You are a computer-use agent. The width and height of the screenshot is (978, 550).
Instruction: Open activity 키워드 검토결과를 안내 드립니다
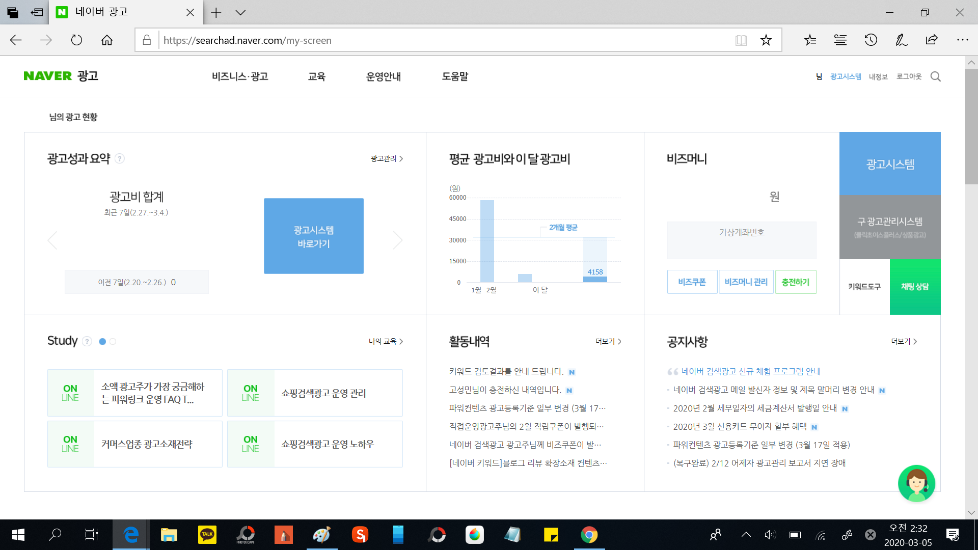point(506,372)
